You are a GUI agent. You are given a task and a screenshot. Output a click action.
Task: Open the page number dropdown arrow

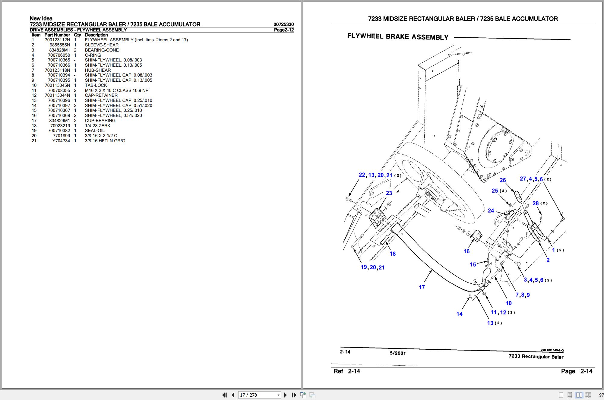click(x=278, y=395)
